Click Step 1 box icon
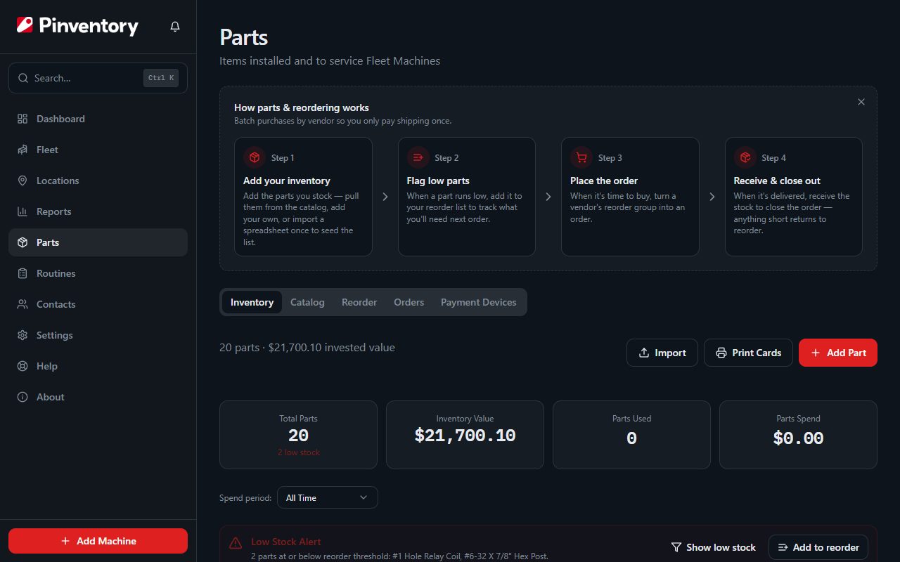This screenshot has width=900, height=562. pyautogui.click(x=255, y=157)
